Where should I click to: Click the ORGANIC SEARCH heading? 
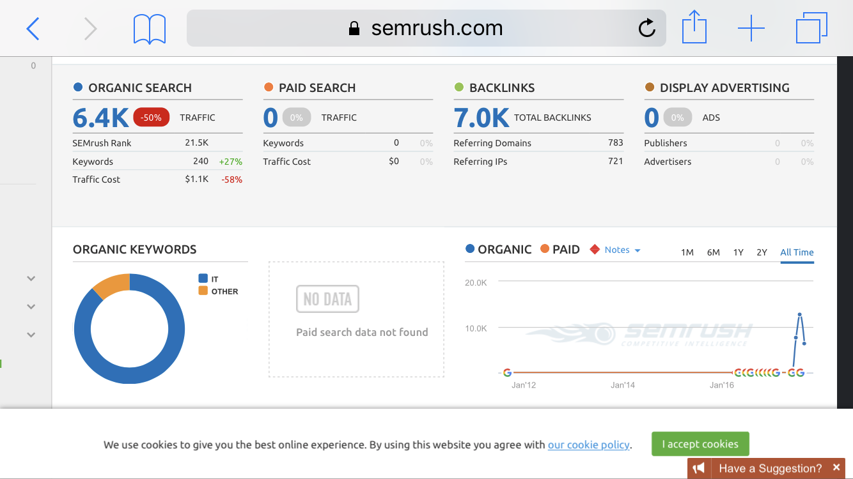pyautogui.click(x=140, y=87)
